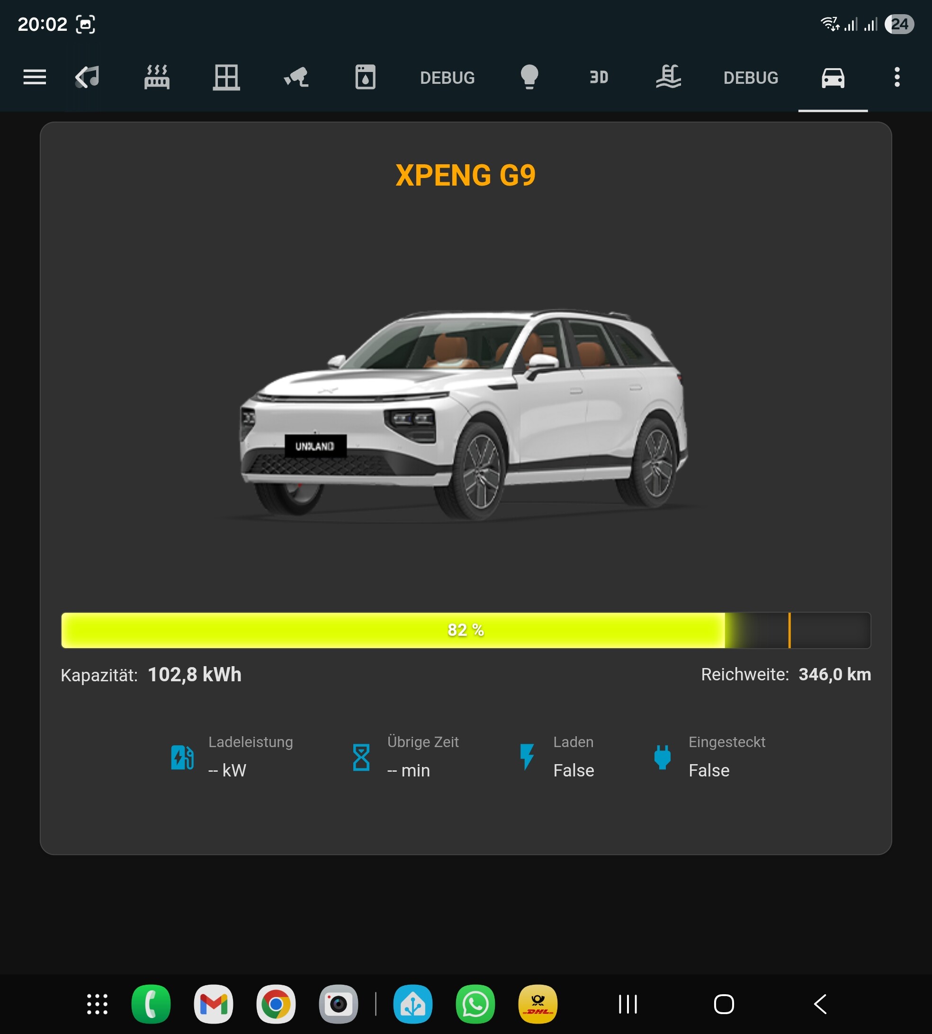Viewport: 932px width, 1034px height.
Task: Launch WhatsApp from the taskbar
Action: point(475,1004)
